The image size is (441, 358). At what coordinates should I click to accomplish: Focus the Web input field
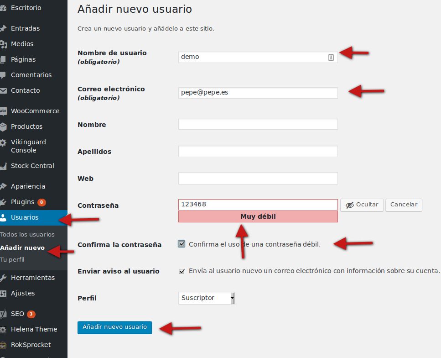[258, 178]
